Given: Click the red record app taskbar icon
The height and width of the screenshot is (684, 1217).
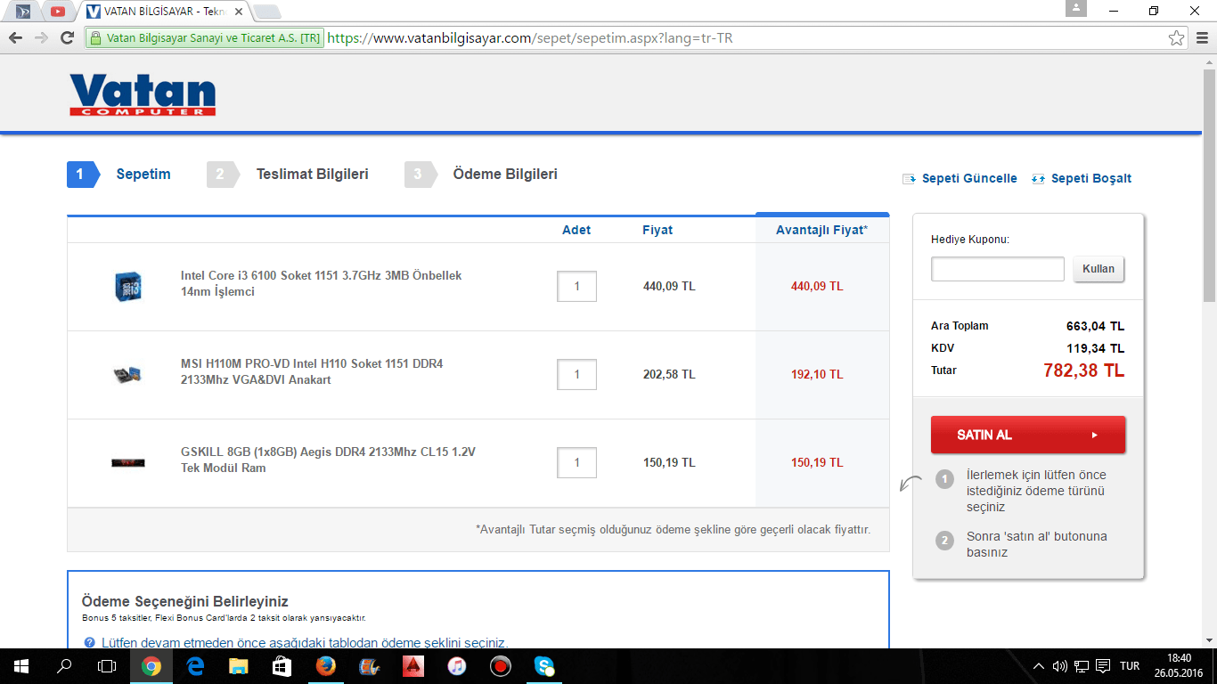Looking at the screenshot, I should tap(501, 666).
